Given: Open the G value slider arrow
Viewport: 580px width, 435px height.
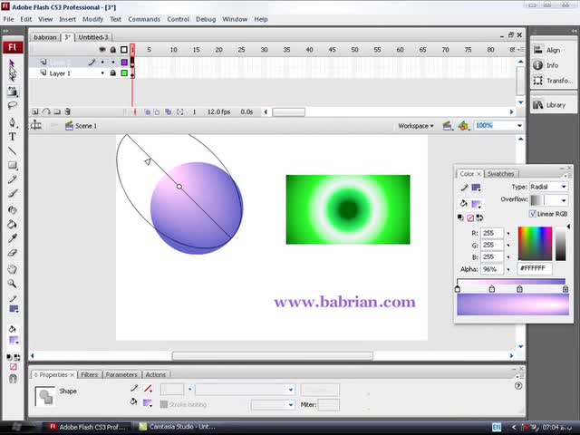Looking at the screenshot, I should 508,245.
